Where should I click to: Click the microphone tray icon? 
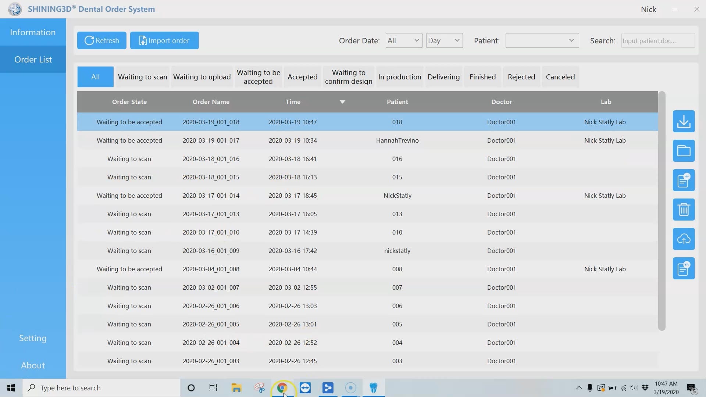590,388
